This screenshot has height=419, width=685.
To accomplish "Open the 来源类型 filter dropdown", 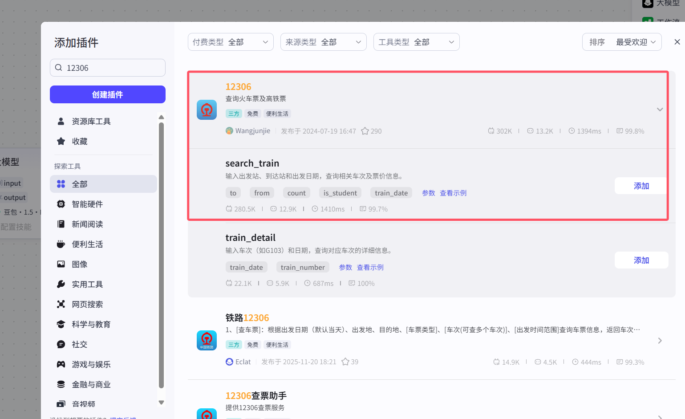I will [x=324, y=42].
